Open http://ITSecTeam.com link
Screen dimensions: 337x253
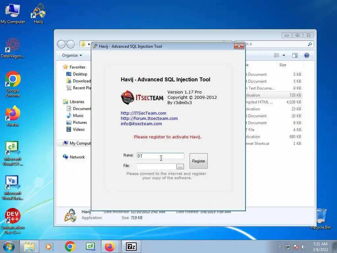point(143,113)
